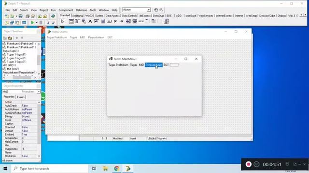The width and height of the screenshot is (309, 173).
Task: Open the Run button dropdown arrow
Action: (x=37, y=23)
